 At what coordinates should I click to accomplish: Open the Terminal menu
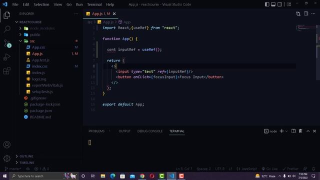point(94,4)
